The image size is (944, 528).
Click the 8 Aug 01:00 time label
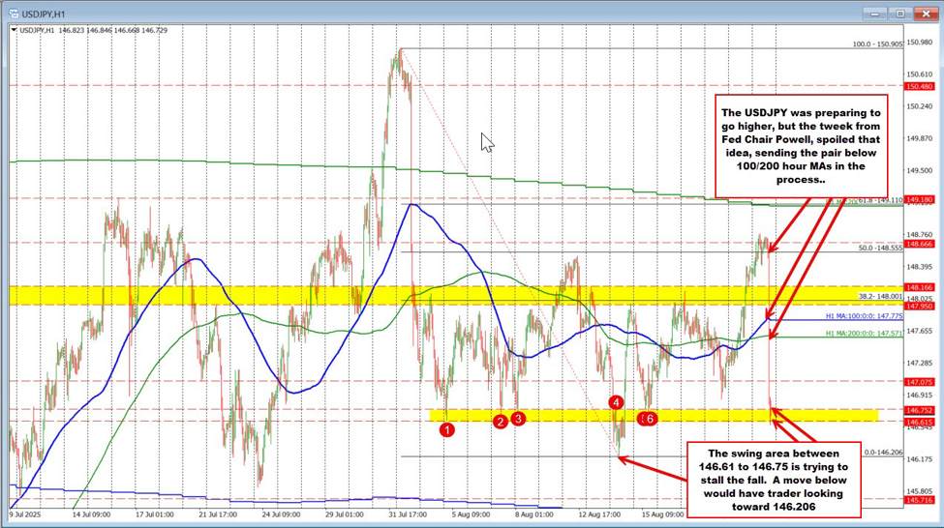(x=533, y=514)
